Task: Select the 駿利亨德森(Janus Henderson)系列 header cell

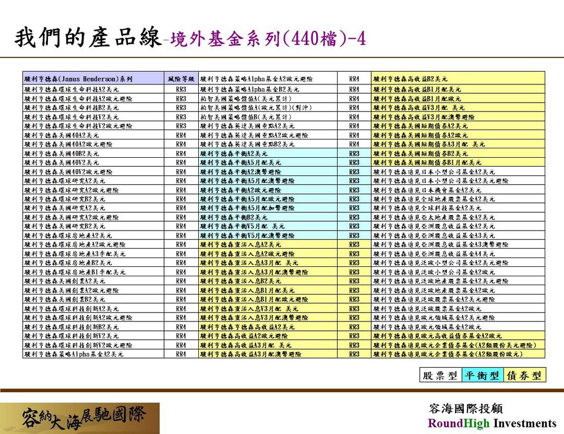Action: (93, 79)
